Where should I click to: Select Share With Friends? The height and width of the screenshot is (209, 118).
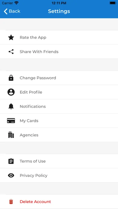coord(59,52)
